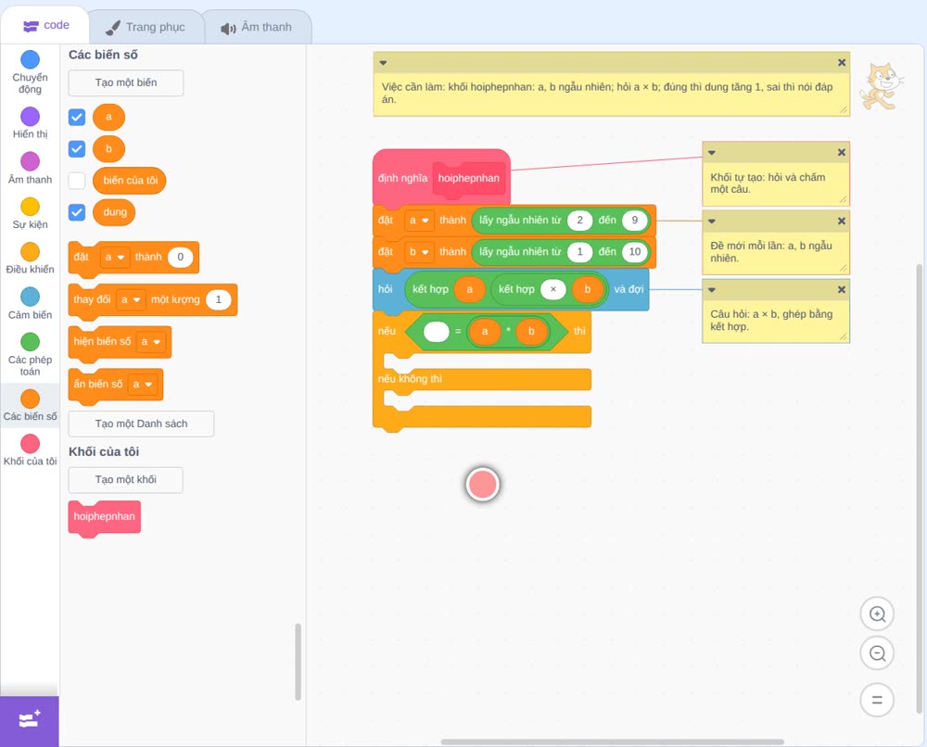The height and width of the screenshot is (747, 927).
Task: Uncheck the variable b checkbox
Action: click(x=77, y=149)
